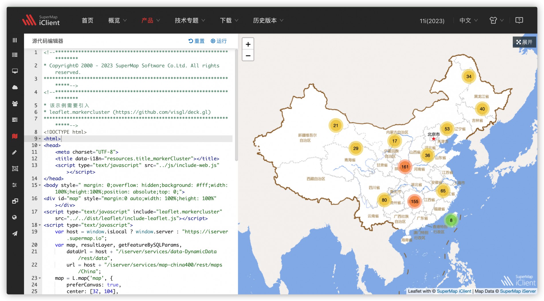Open the SuperMap iClient attribution link
Screen dimensions: 544x301
pyautogui.click(x=454, y=291)
